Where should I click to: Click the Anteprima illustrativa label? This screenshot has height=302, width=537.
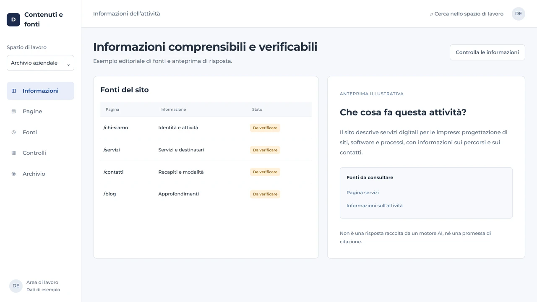click(372, 94)
